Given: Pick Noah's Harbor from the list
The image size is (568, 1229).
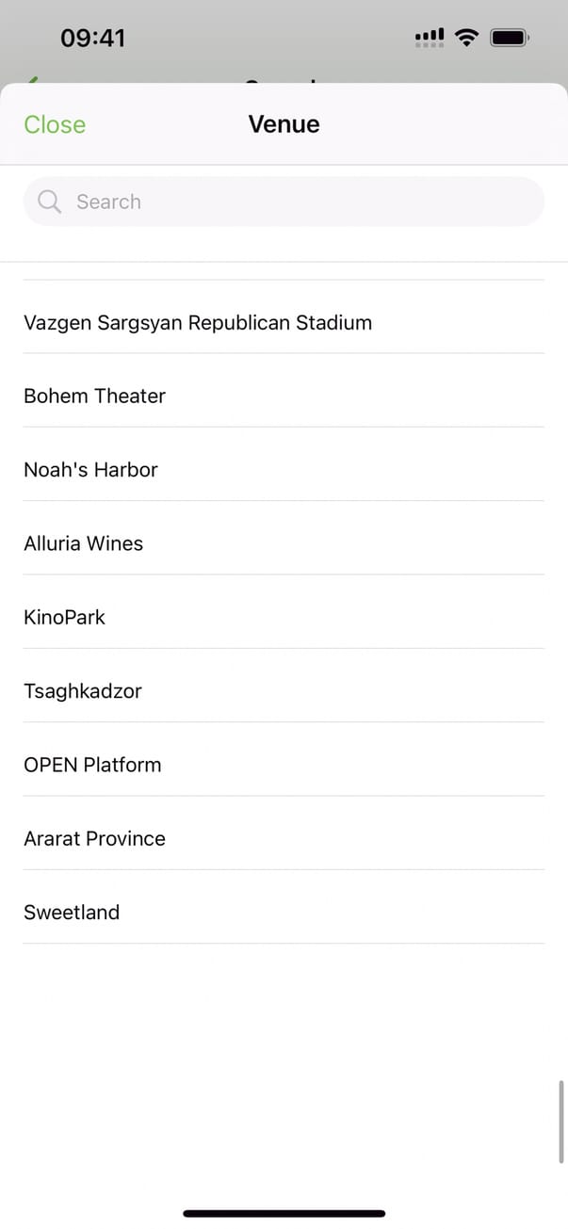Looking at the screenshot, I should (90, 469).
